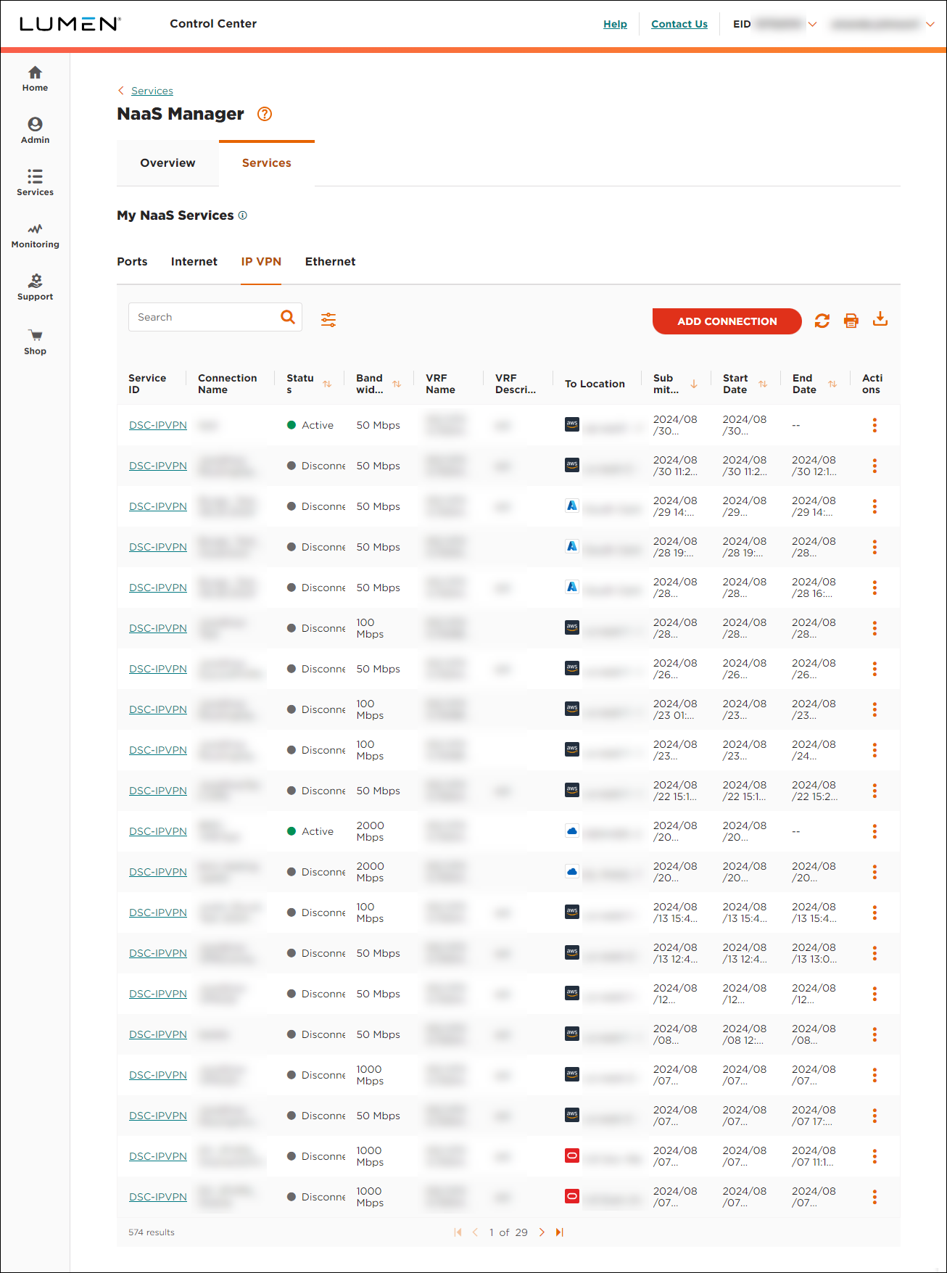The width and height of the screenshot is (947, 1273).
Task: Sort by Submit date descending arrow
Action: [x=694, y=384]
